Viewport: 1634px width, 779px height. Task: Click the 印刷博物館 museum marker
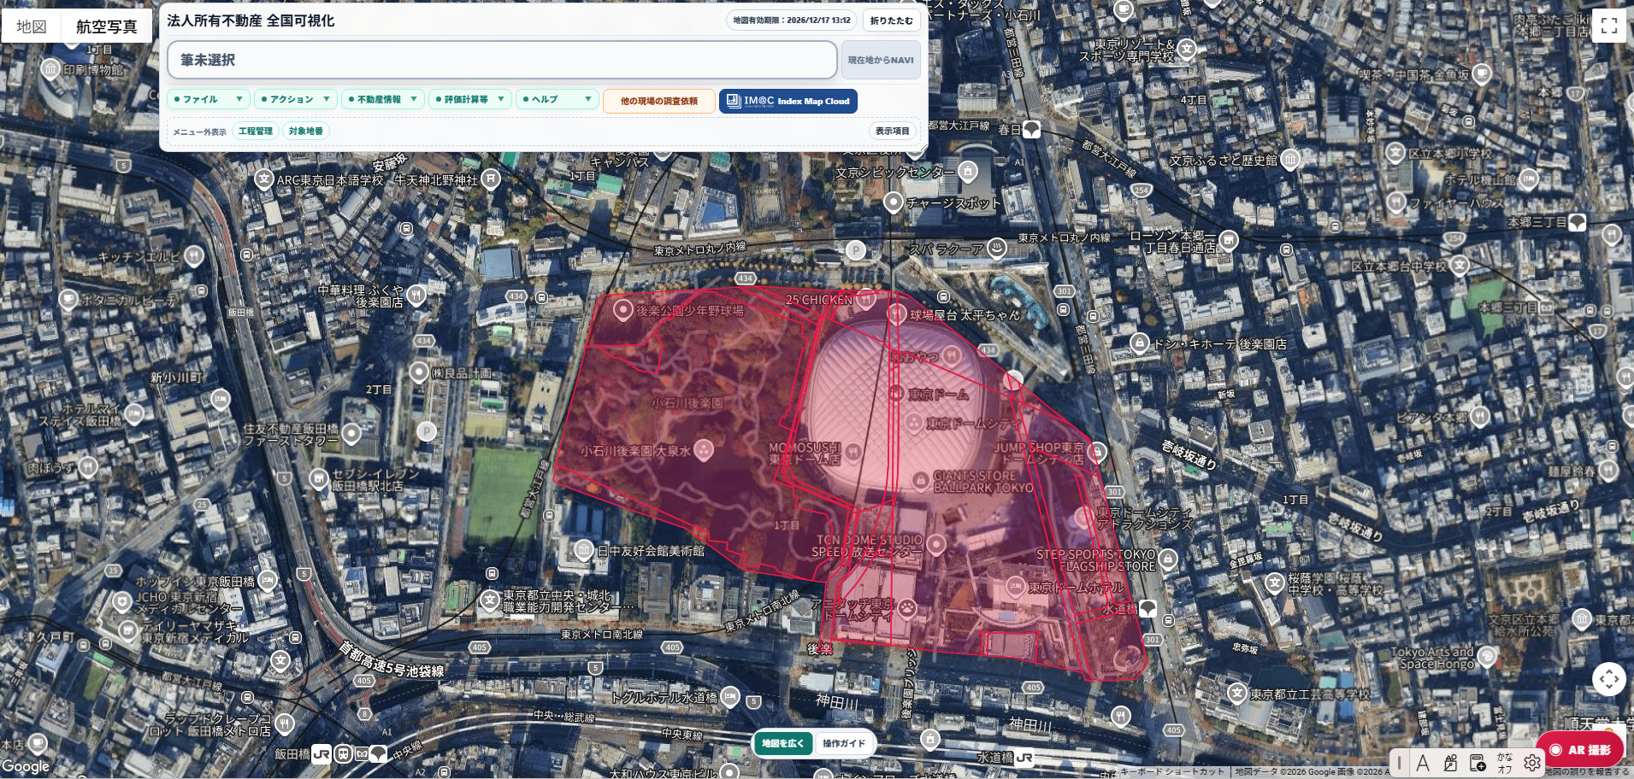[50, 68]
